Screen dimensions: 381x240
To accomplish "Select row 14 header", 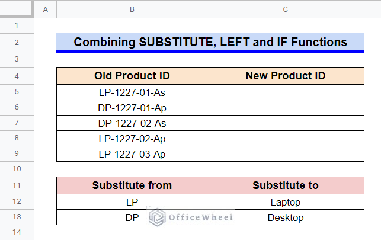I will [17, 232].
